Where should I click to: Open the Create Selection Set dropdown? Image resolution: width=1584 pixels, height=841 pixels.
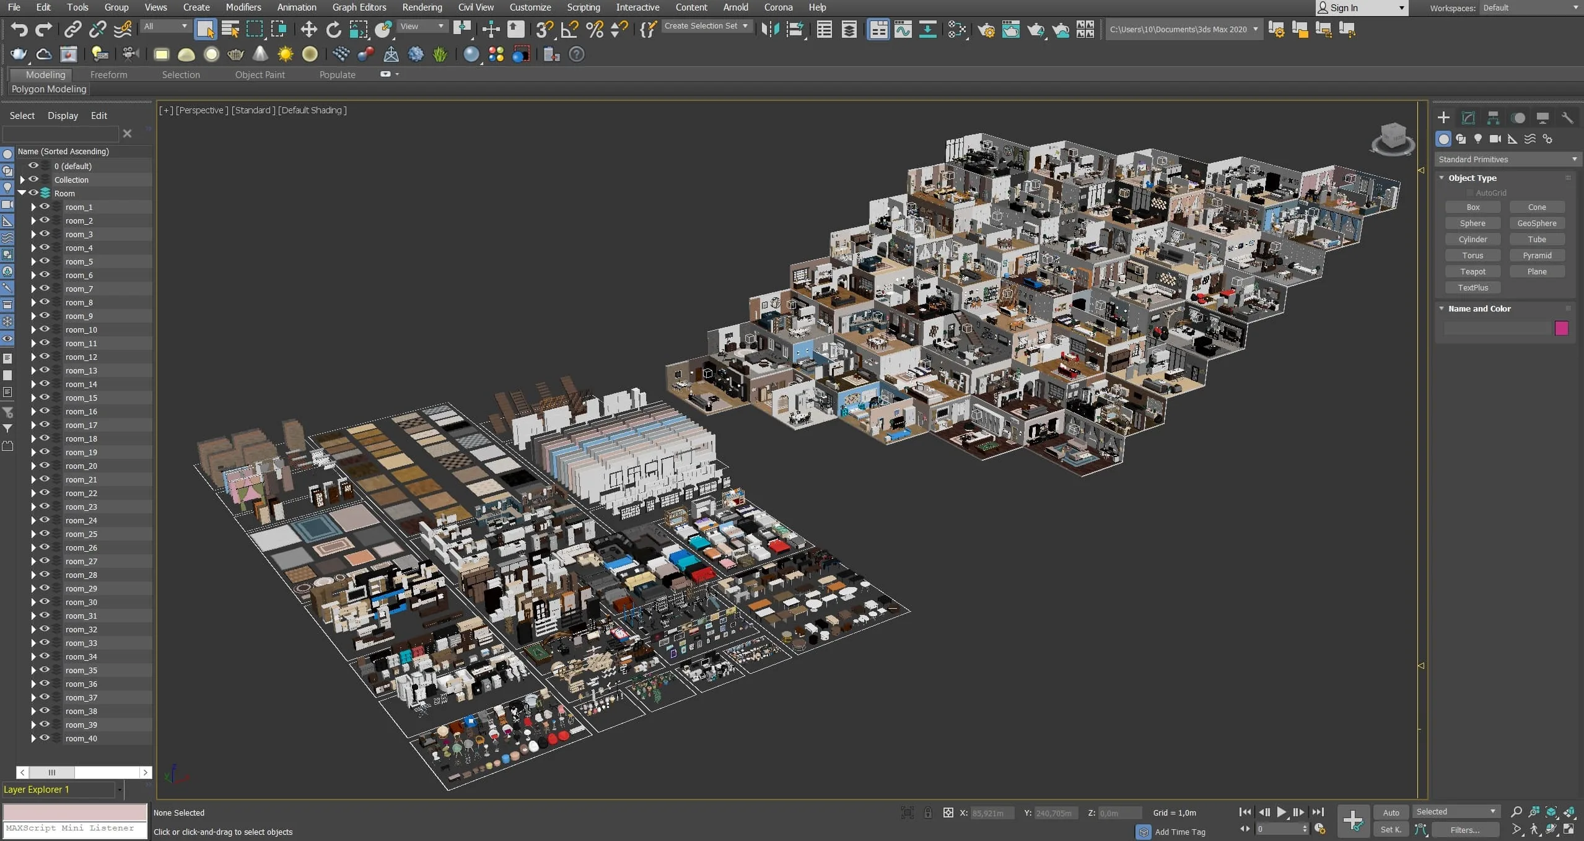click(x=706, y=26)
